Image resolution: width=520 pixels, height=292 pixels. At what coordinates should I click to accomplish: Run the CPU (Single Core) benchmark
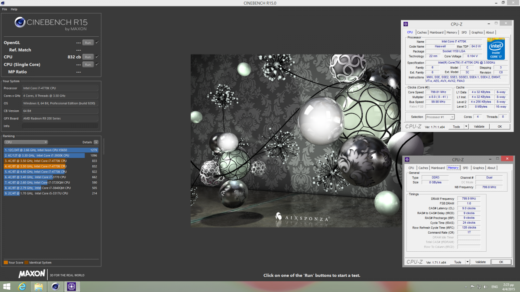88,64
